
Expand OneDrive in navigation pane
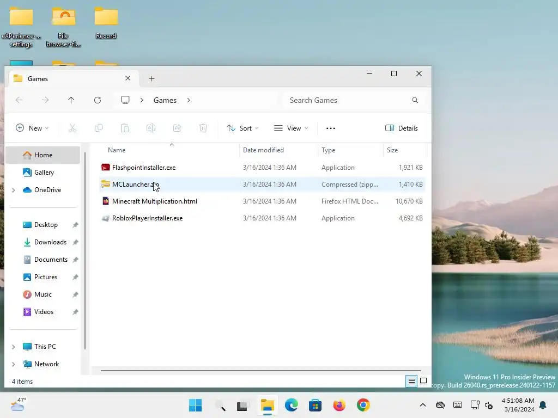point(14,190)
